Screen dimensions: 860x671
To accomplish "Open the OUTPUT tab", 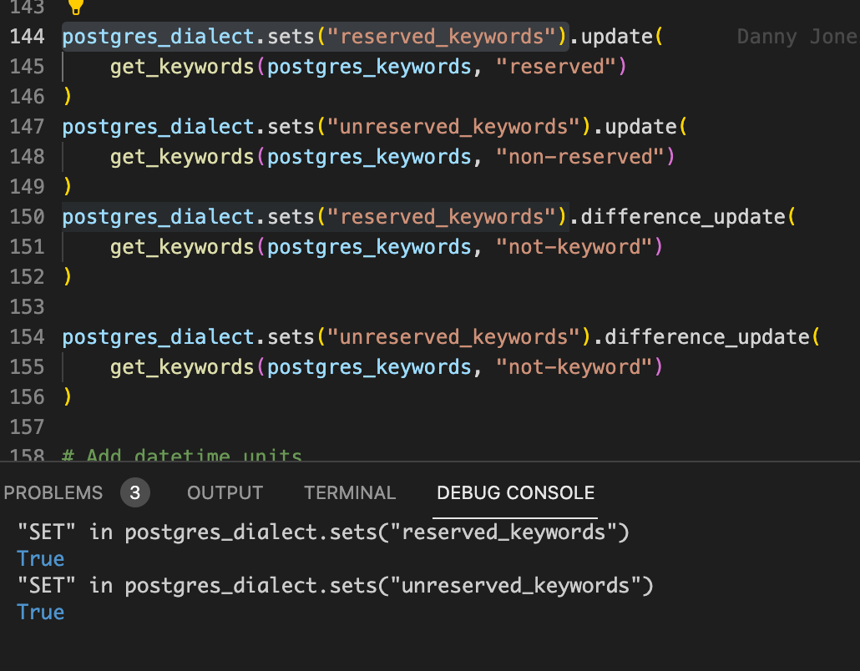I will [225, 492].
